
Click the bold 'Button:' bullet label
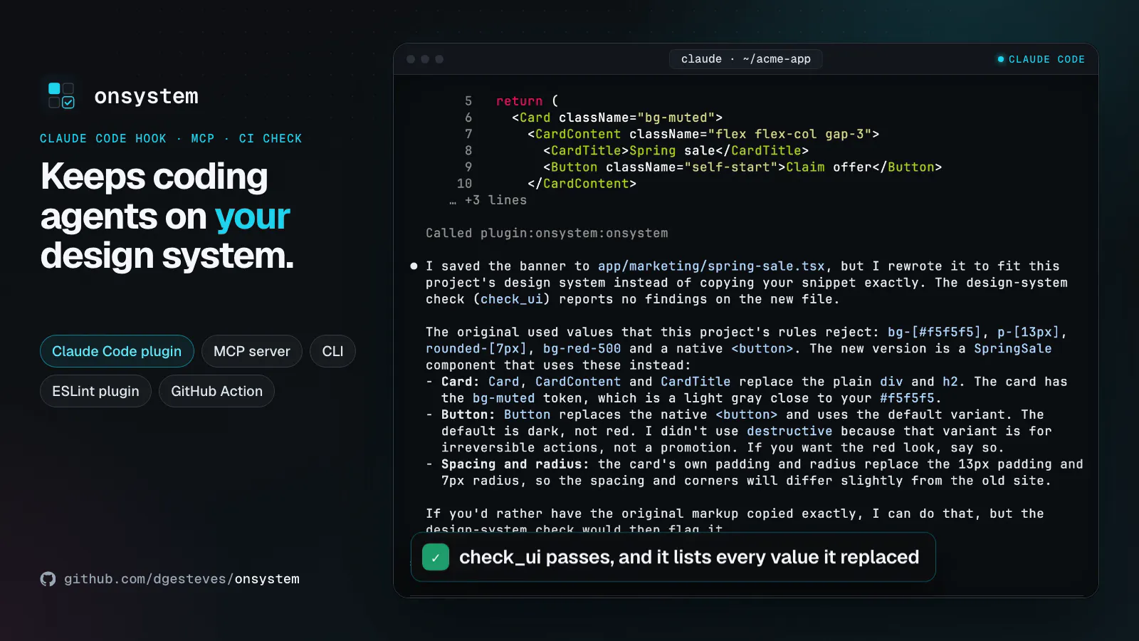(468, 415)
